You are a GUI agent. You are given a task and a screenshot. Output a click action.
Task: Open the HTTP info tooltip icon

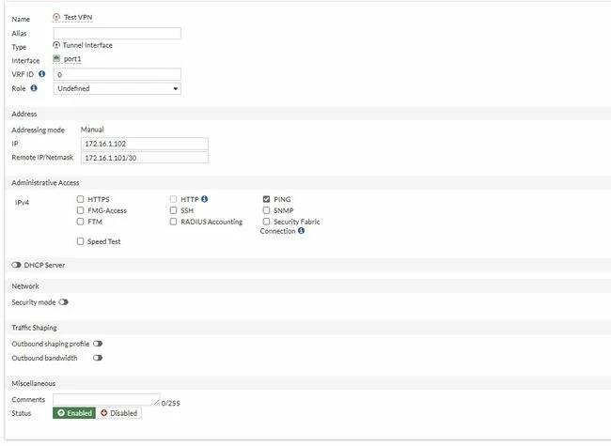pyautogui.click(x=205, y=199)
